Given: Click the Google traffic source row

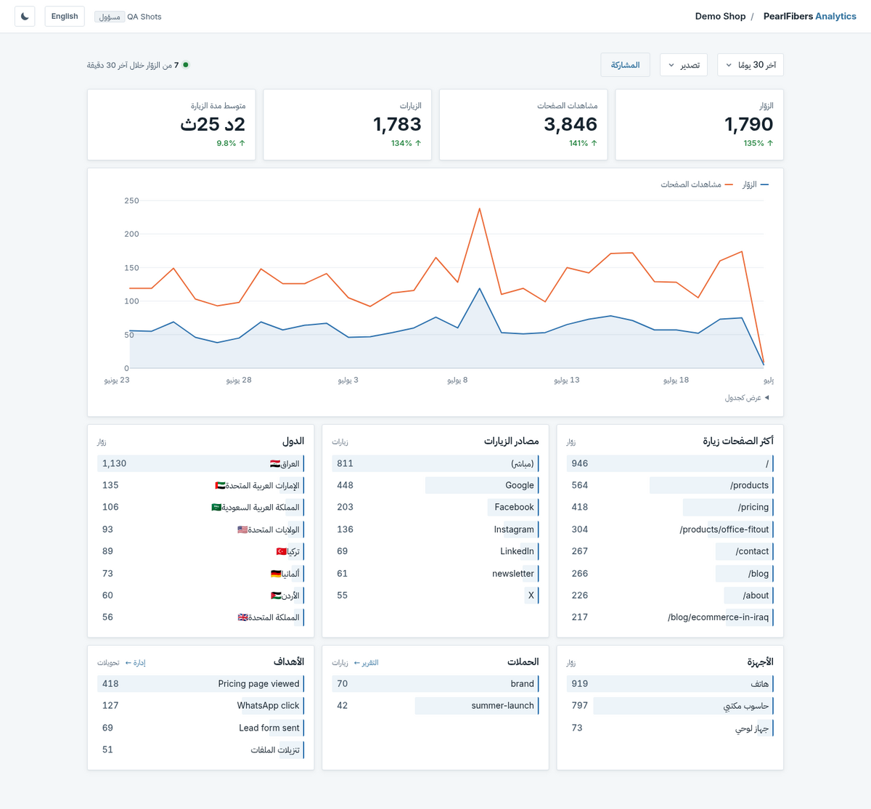Looking at the screenshot, I should click(x=435, y=485).
